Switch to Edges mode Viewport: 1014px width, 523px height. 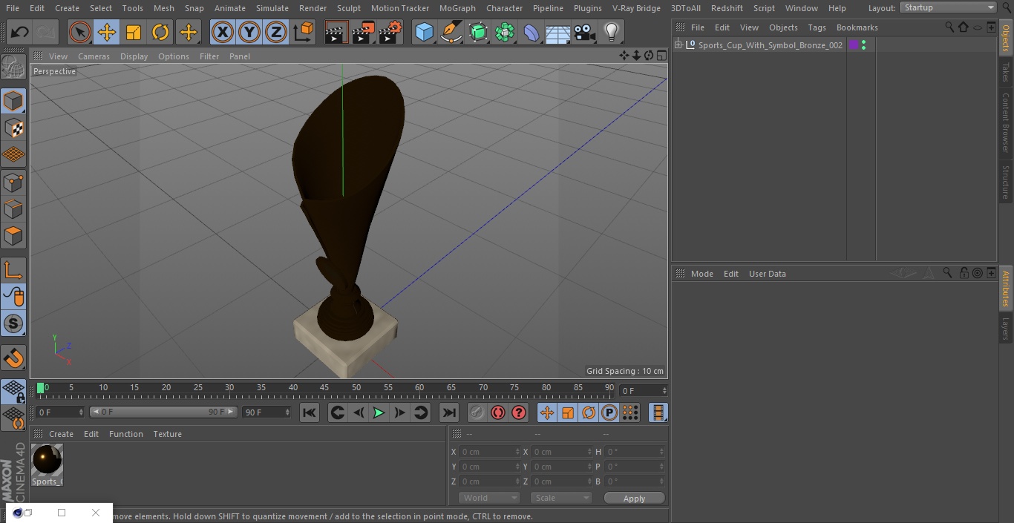click(13, 209)
